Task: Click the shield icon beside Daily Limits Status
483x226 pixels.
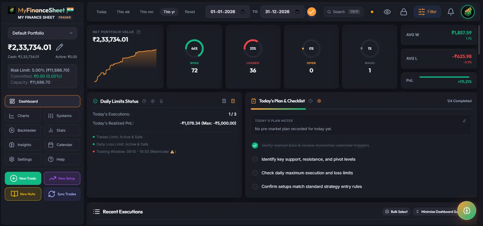Action: (x=95, y=101)
